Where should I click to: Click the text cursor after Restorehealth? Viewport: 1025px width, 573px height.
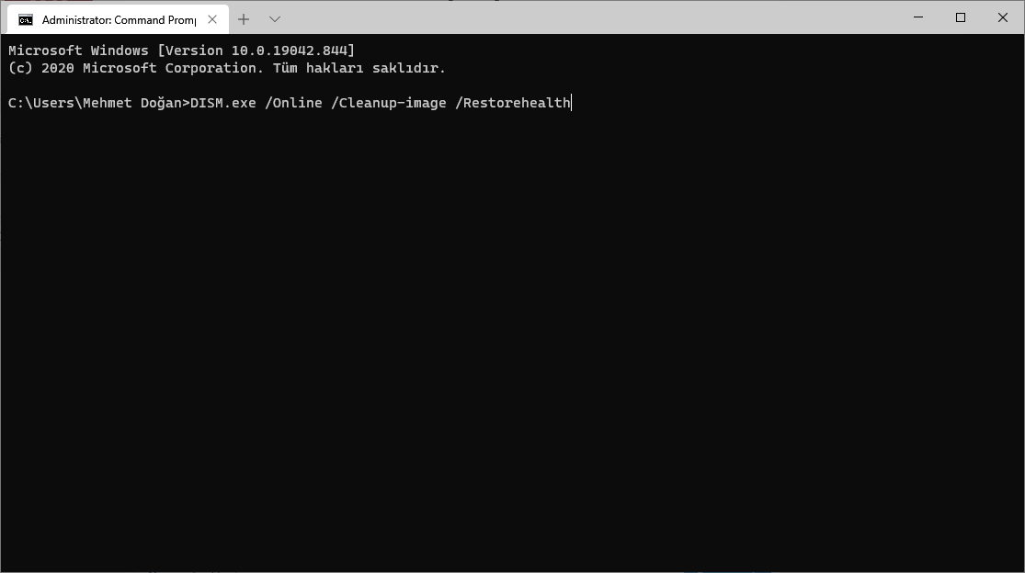[x=572, y=103]
